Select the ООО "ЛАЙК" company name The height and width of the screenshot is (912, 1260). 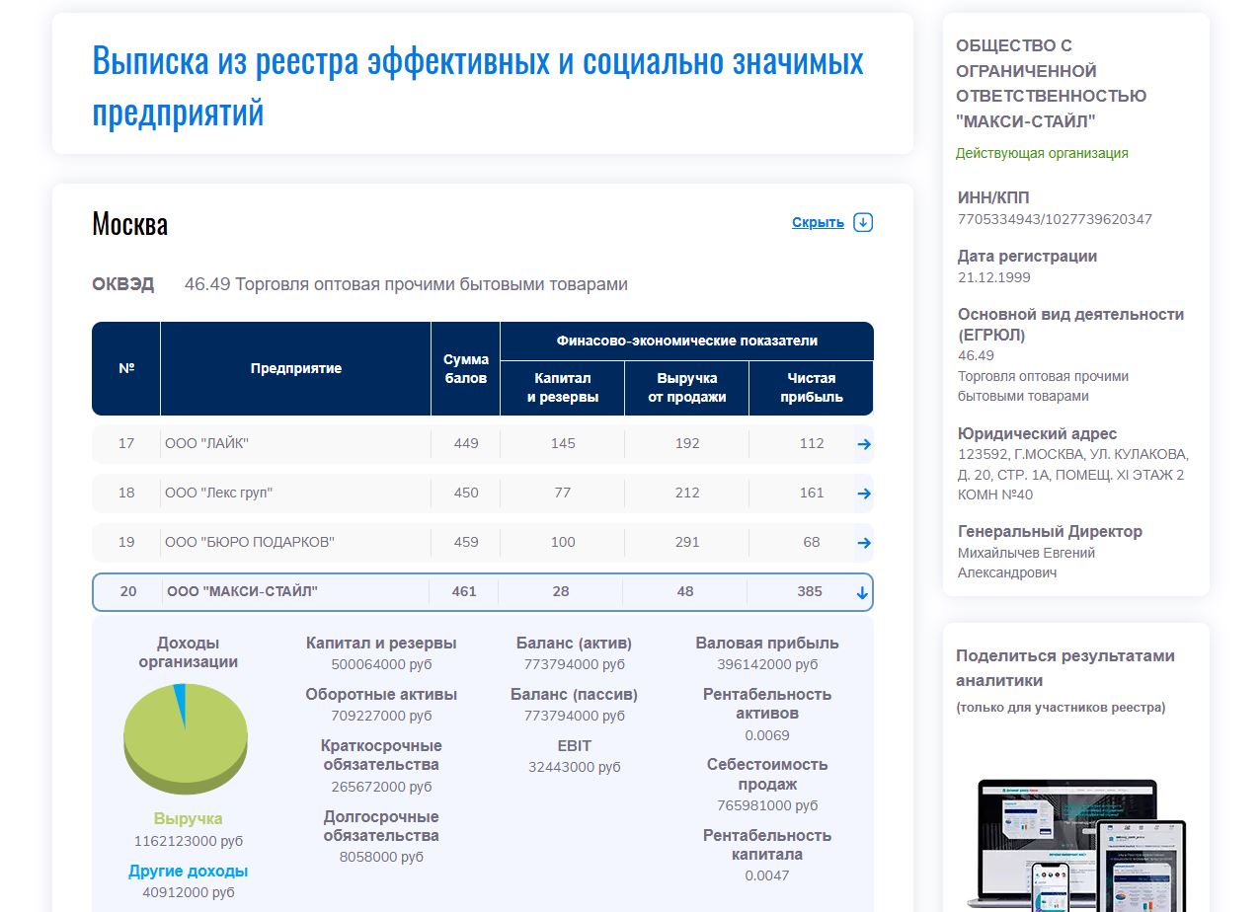point(207,444)
